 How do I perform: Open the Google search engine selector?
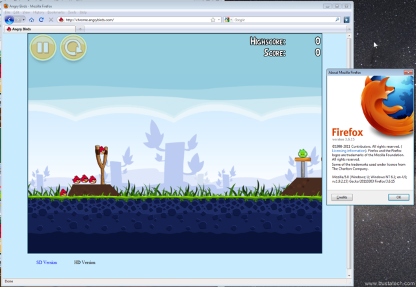pyautogui.click(x=228, y=20)
